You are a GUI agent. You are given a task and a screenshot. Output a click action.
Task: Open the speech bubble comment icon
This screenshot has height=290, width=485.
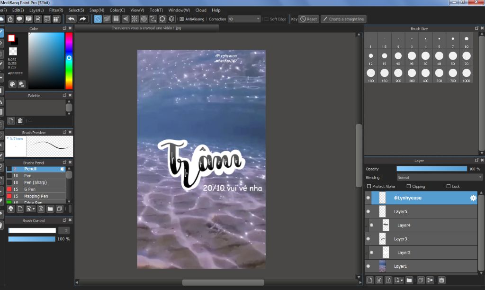19,19
